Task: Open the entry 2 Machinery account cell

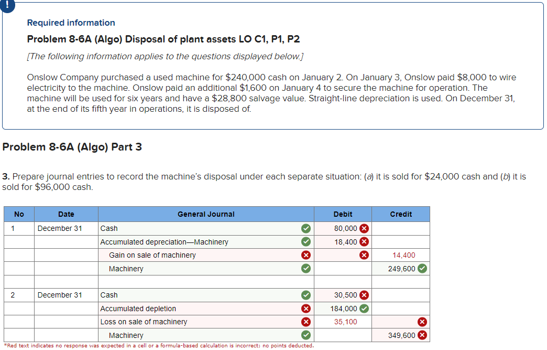Action: [206, 335]
